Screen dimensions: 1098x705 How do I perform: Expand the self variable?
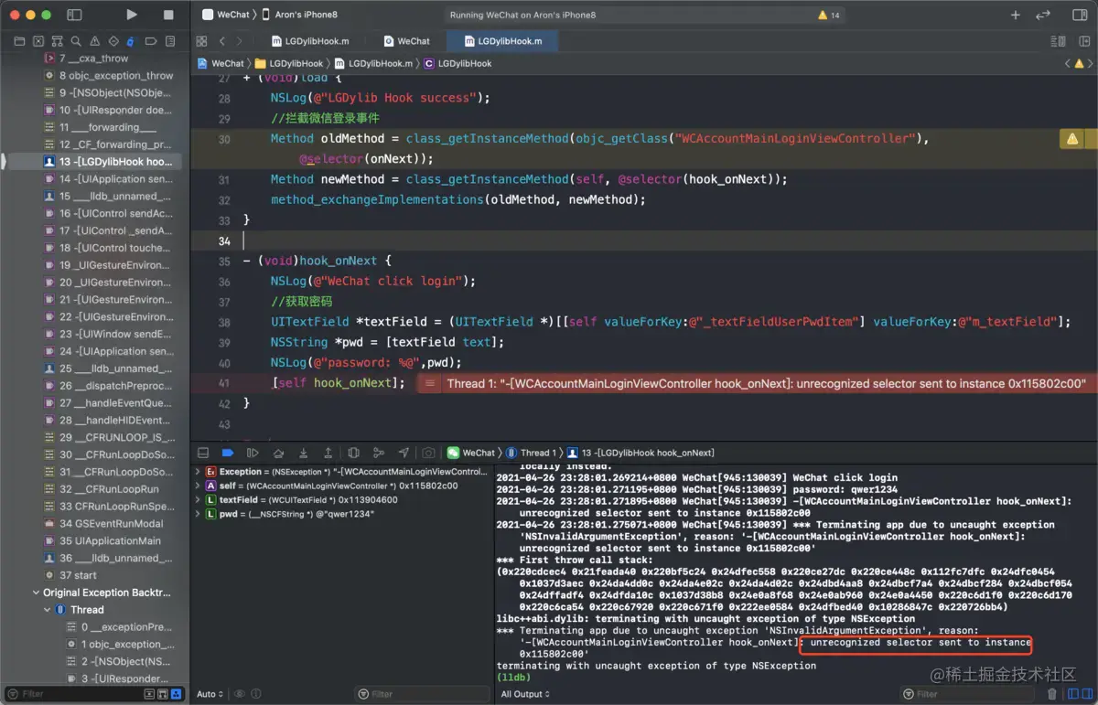click(x=198, y=486)
